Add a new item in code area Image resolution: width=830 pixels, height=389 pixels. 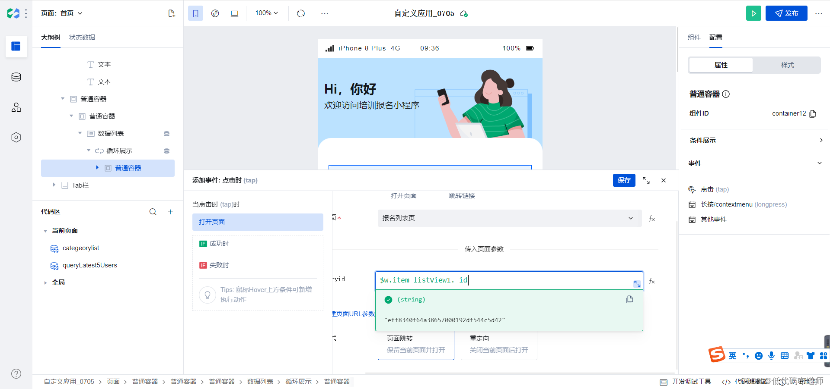click(x=170, y=212)
